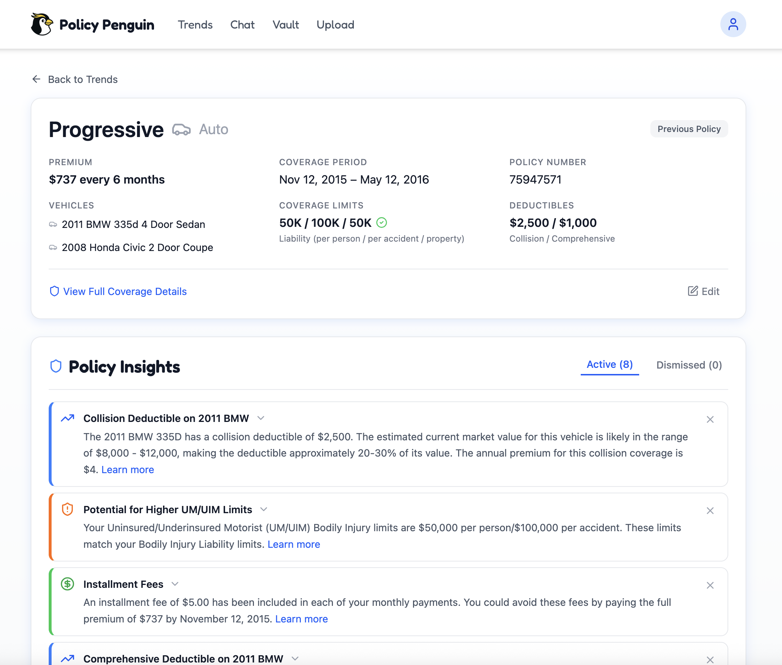Click the green checkmark next to coverage limits
This screenshot has width=782, height=665.
(x=382, y=223)
